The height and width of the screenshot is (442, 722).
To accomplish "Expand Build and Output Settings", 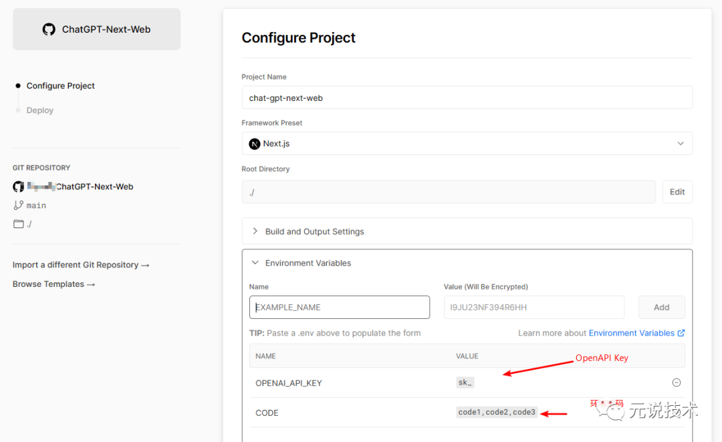I will pyautogui.click(x=467, y=231).
